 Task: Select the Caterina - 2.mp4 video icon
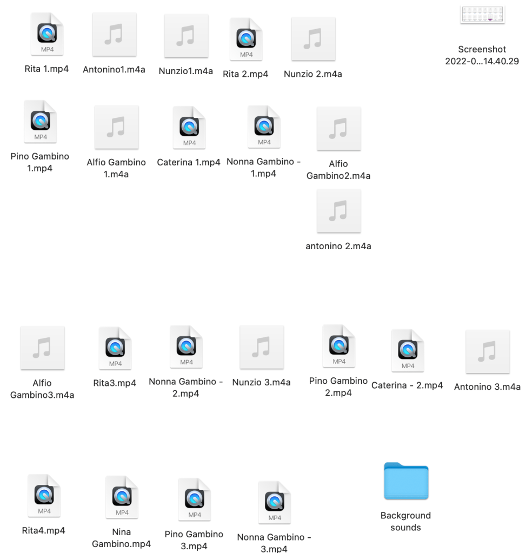coord(408,351)
